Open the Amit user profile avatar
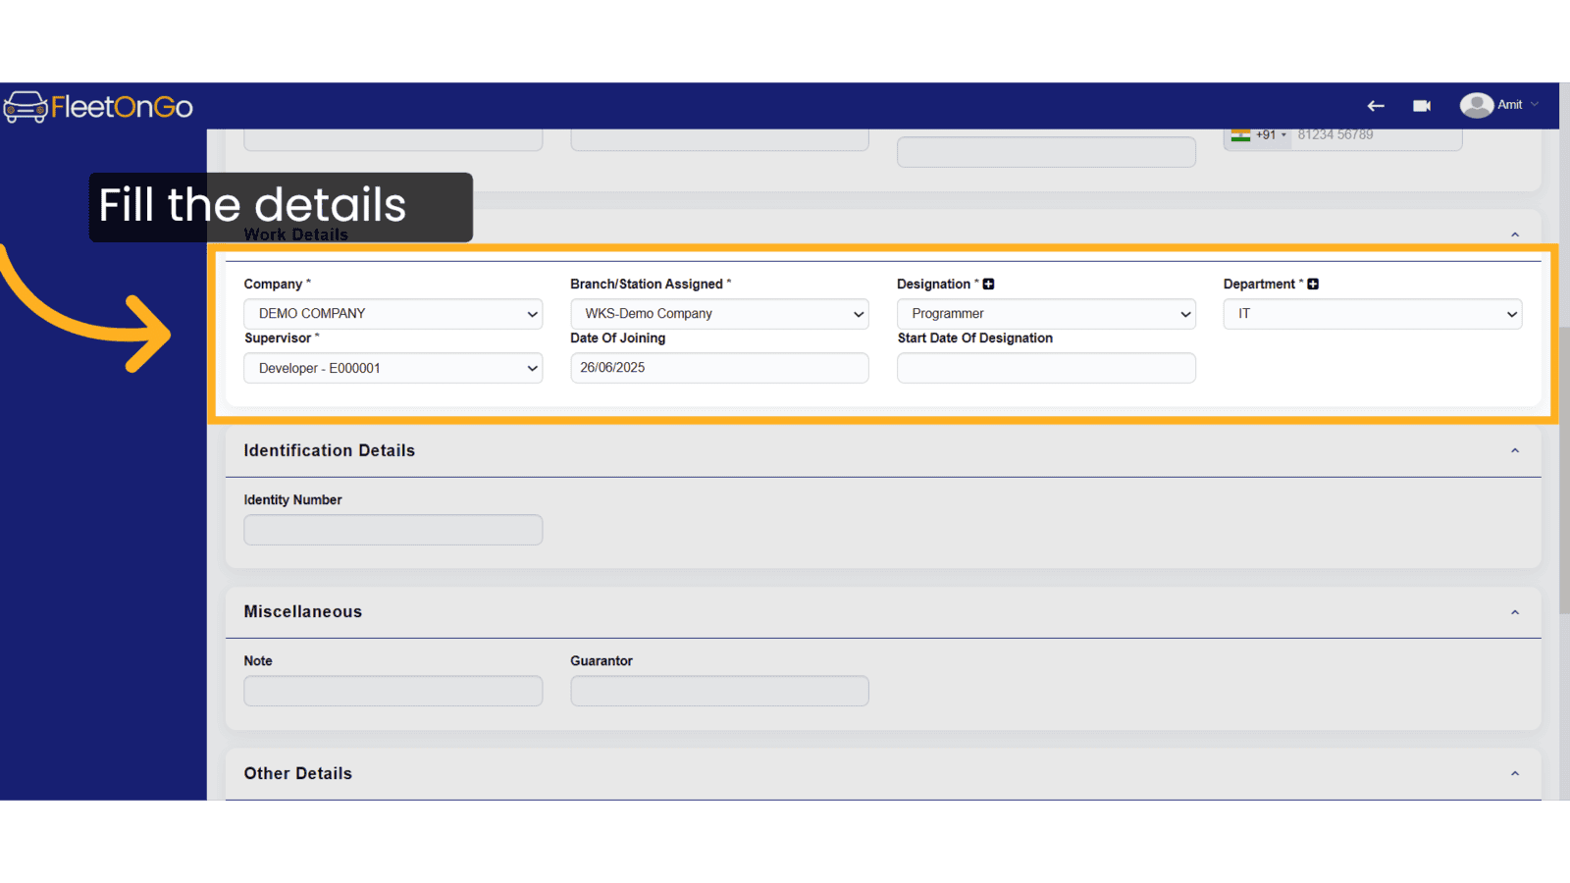The image size is (1570, 883). pos(1476,105)
